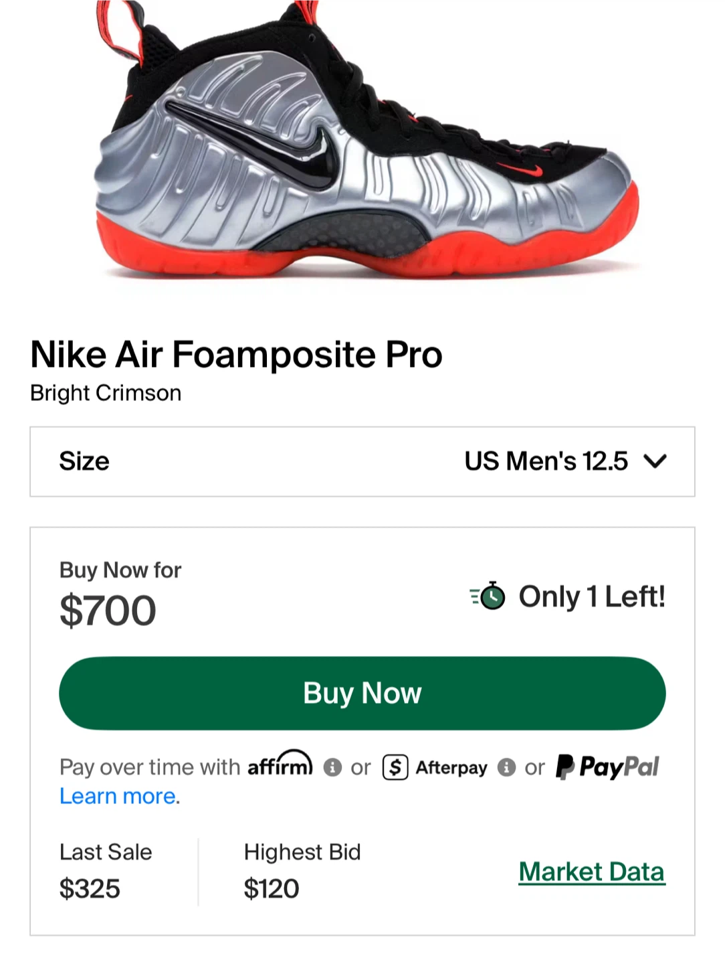Image resolution: width=725 pixels, height=964 pixels.
Task: Select the Highest Bid $120 value
Action: point(271,888)
